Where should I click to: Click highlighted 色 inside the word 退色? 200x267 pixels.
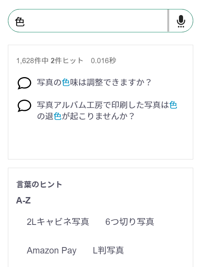point(58,116)
